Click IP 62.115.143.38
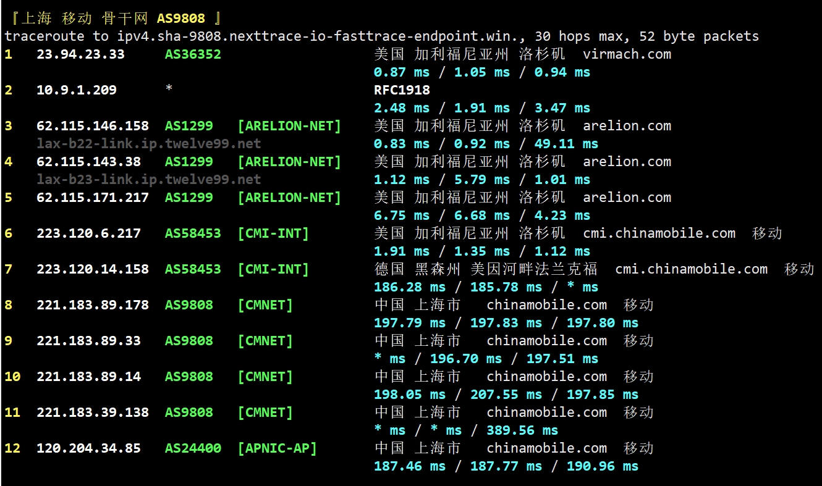This screenshot has height=486, width=822. point(88,162)
